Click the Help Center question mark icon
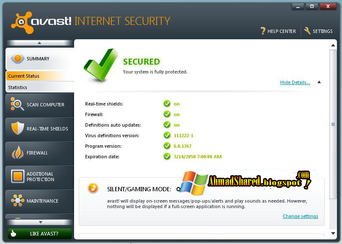 pyautogui.click(x=263, y=31)
